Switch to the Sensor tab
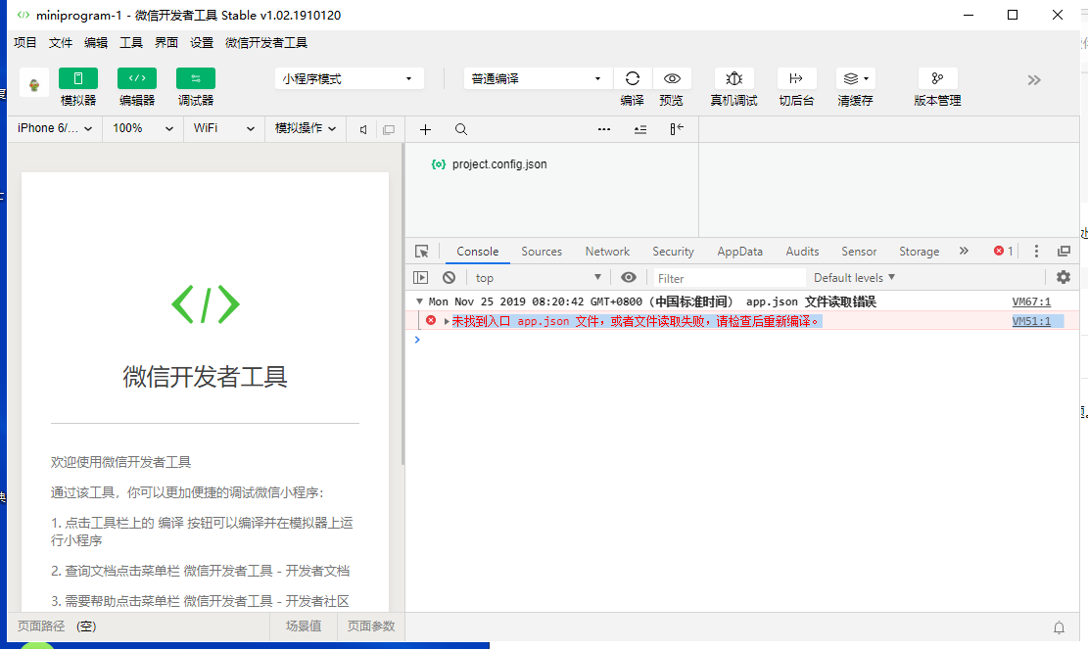Viewport: 1088px width, 649px height. pyautogui.click(x=859, y=252)
